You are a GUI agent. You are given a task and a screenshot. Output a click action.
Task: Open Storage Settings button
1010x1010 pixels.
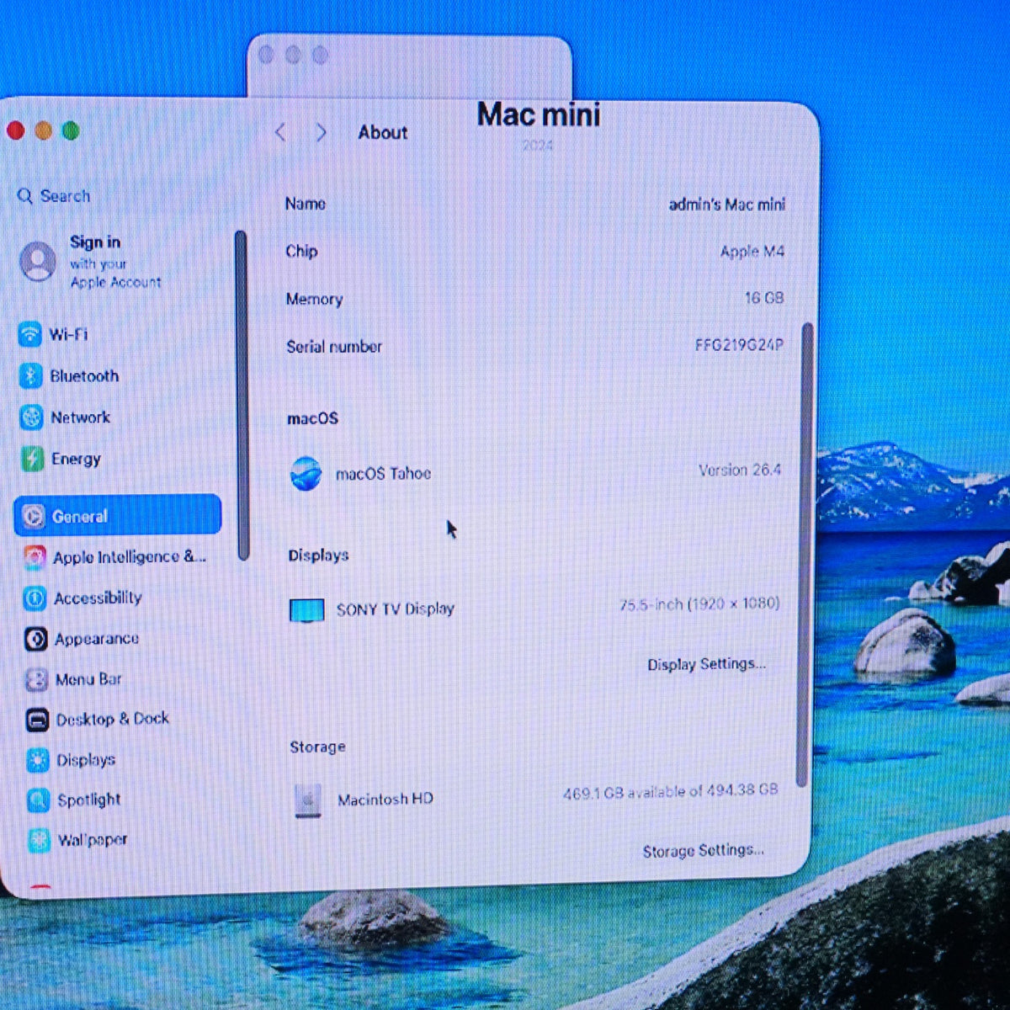point(704,851)
